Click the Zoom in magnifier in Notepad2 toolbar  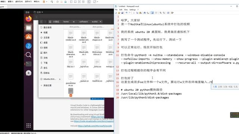(x=161, y=13)
